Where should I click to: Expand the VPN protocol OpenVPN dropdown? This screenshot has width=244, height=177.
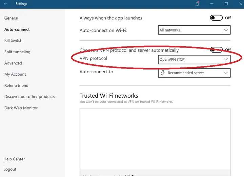pyautogui.click(x=194, y=60)
